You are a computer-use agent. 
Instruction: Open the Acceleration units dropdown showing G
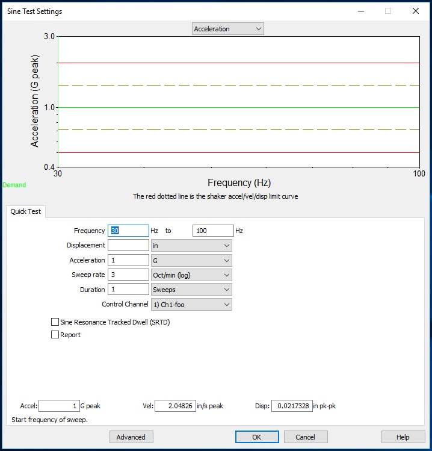[191, 261]
